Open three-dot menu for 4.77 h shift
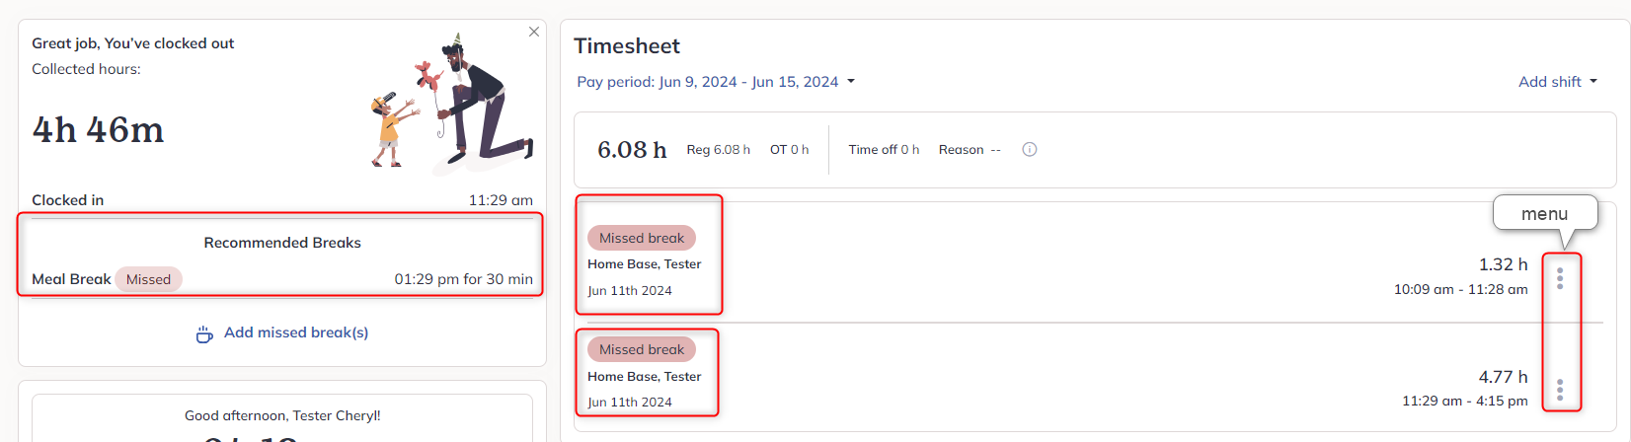Screen dimensions: 1631x442 [1560, 390]
